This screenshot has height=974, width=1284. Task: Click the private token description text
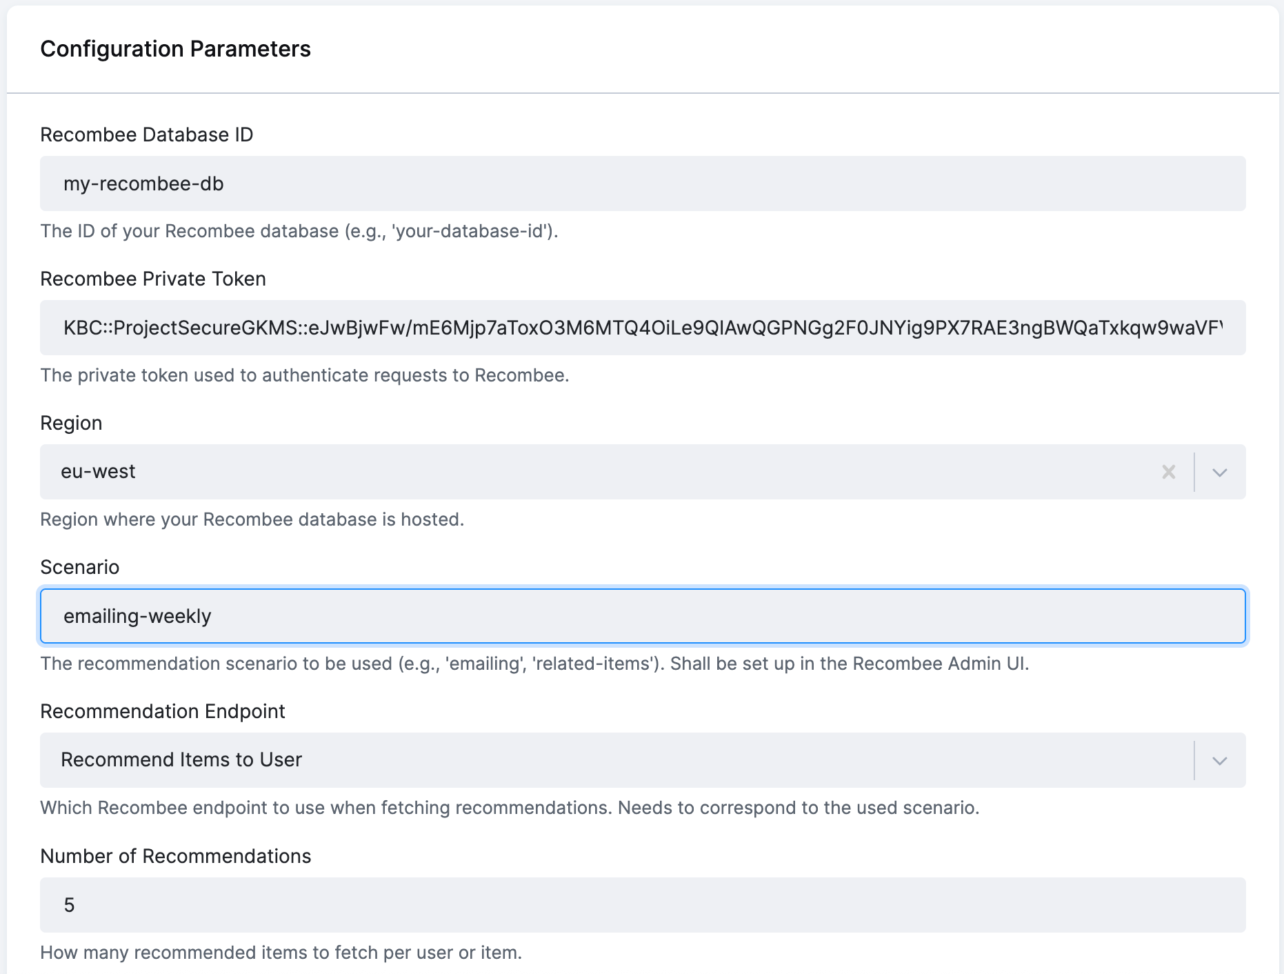(305, 375)
